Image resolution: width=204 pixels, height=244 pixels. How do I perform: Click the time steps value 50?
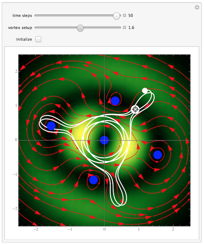click(x=131, y=15)
